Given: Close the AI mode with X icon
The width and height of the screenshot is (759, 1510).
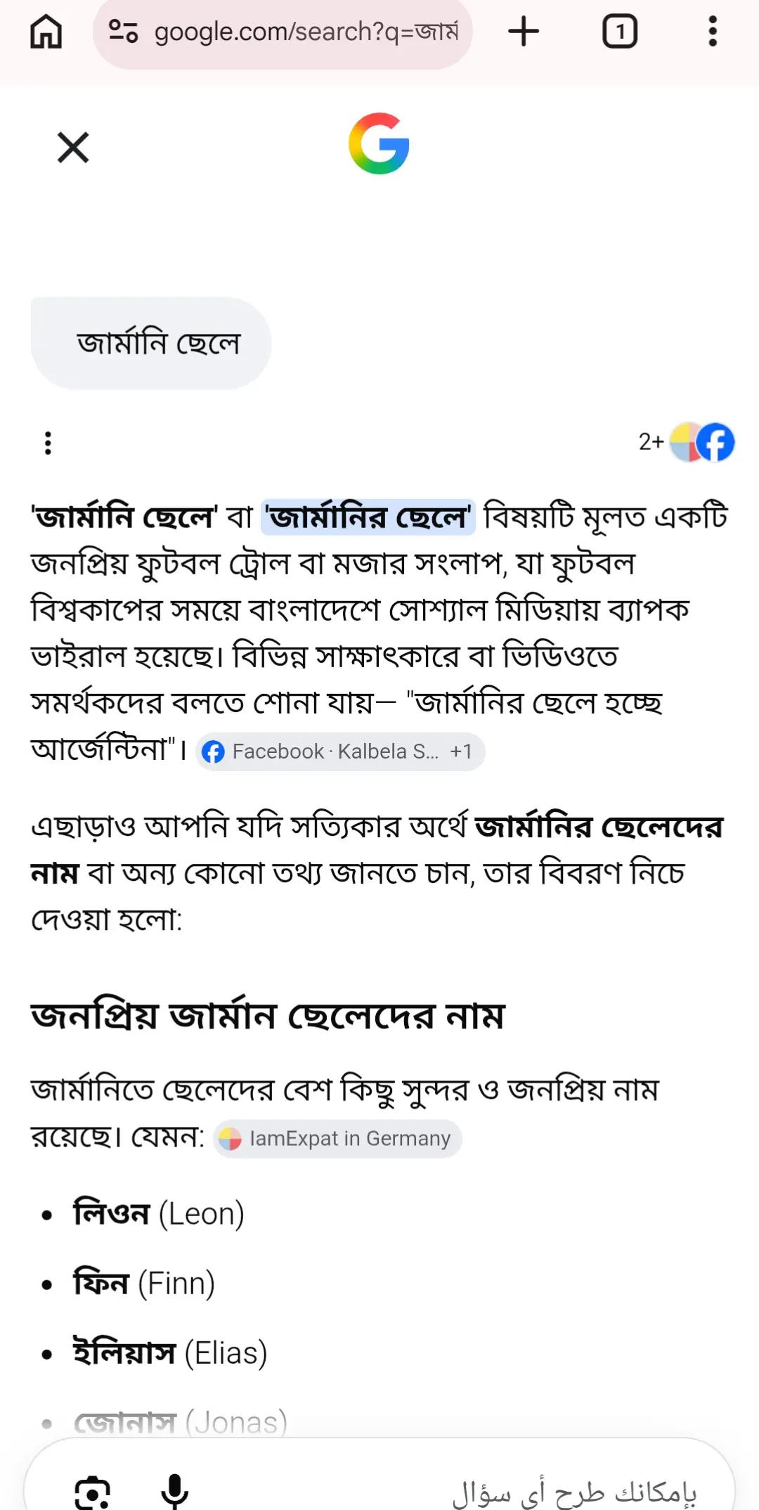Looking at the screenshot, I should click(73, 148).
